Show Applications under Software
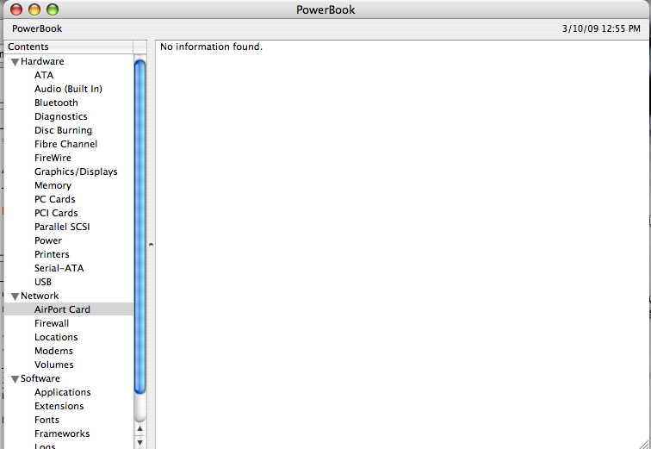The image size is (651, 449). [63, 392]
